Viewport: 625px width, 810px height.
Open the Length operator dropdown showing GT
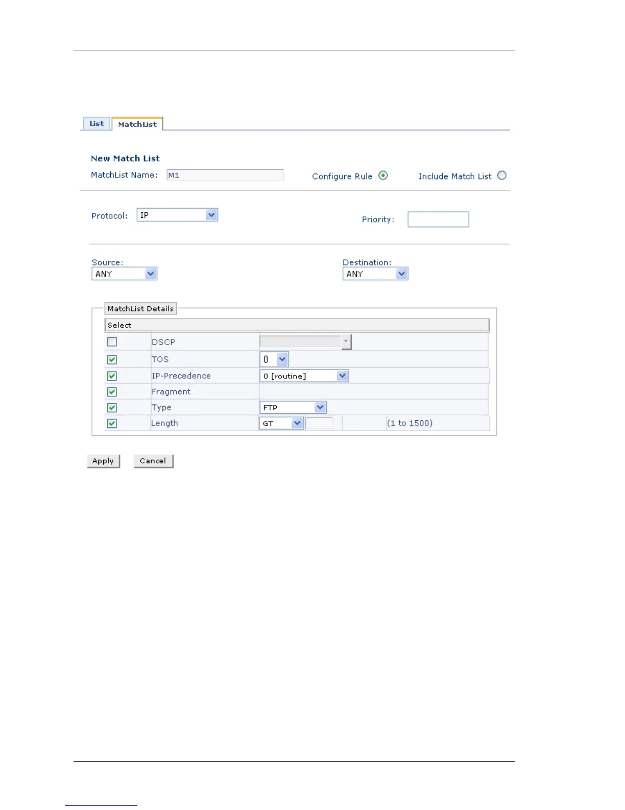[x=281, y=423]
